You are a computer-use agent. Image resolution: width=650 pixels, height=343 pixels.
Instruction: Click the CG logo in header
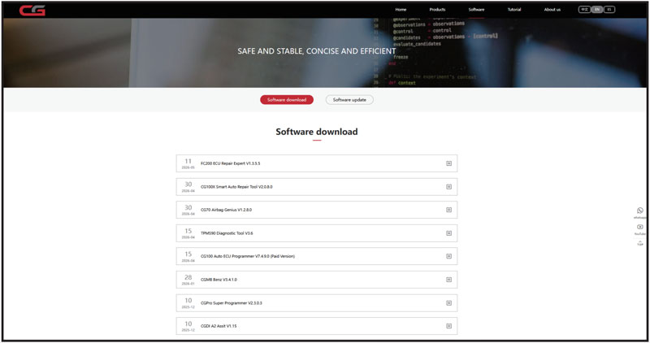click(x=32, y=10)
